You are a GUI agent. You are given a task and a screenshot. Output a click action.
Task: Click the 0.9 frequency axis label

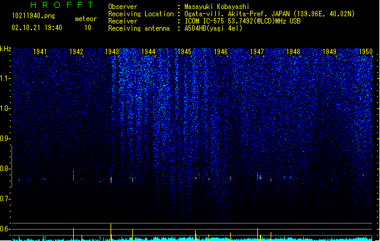5,139
